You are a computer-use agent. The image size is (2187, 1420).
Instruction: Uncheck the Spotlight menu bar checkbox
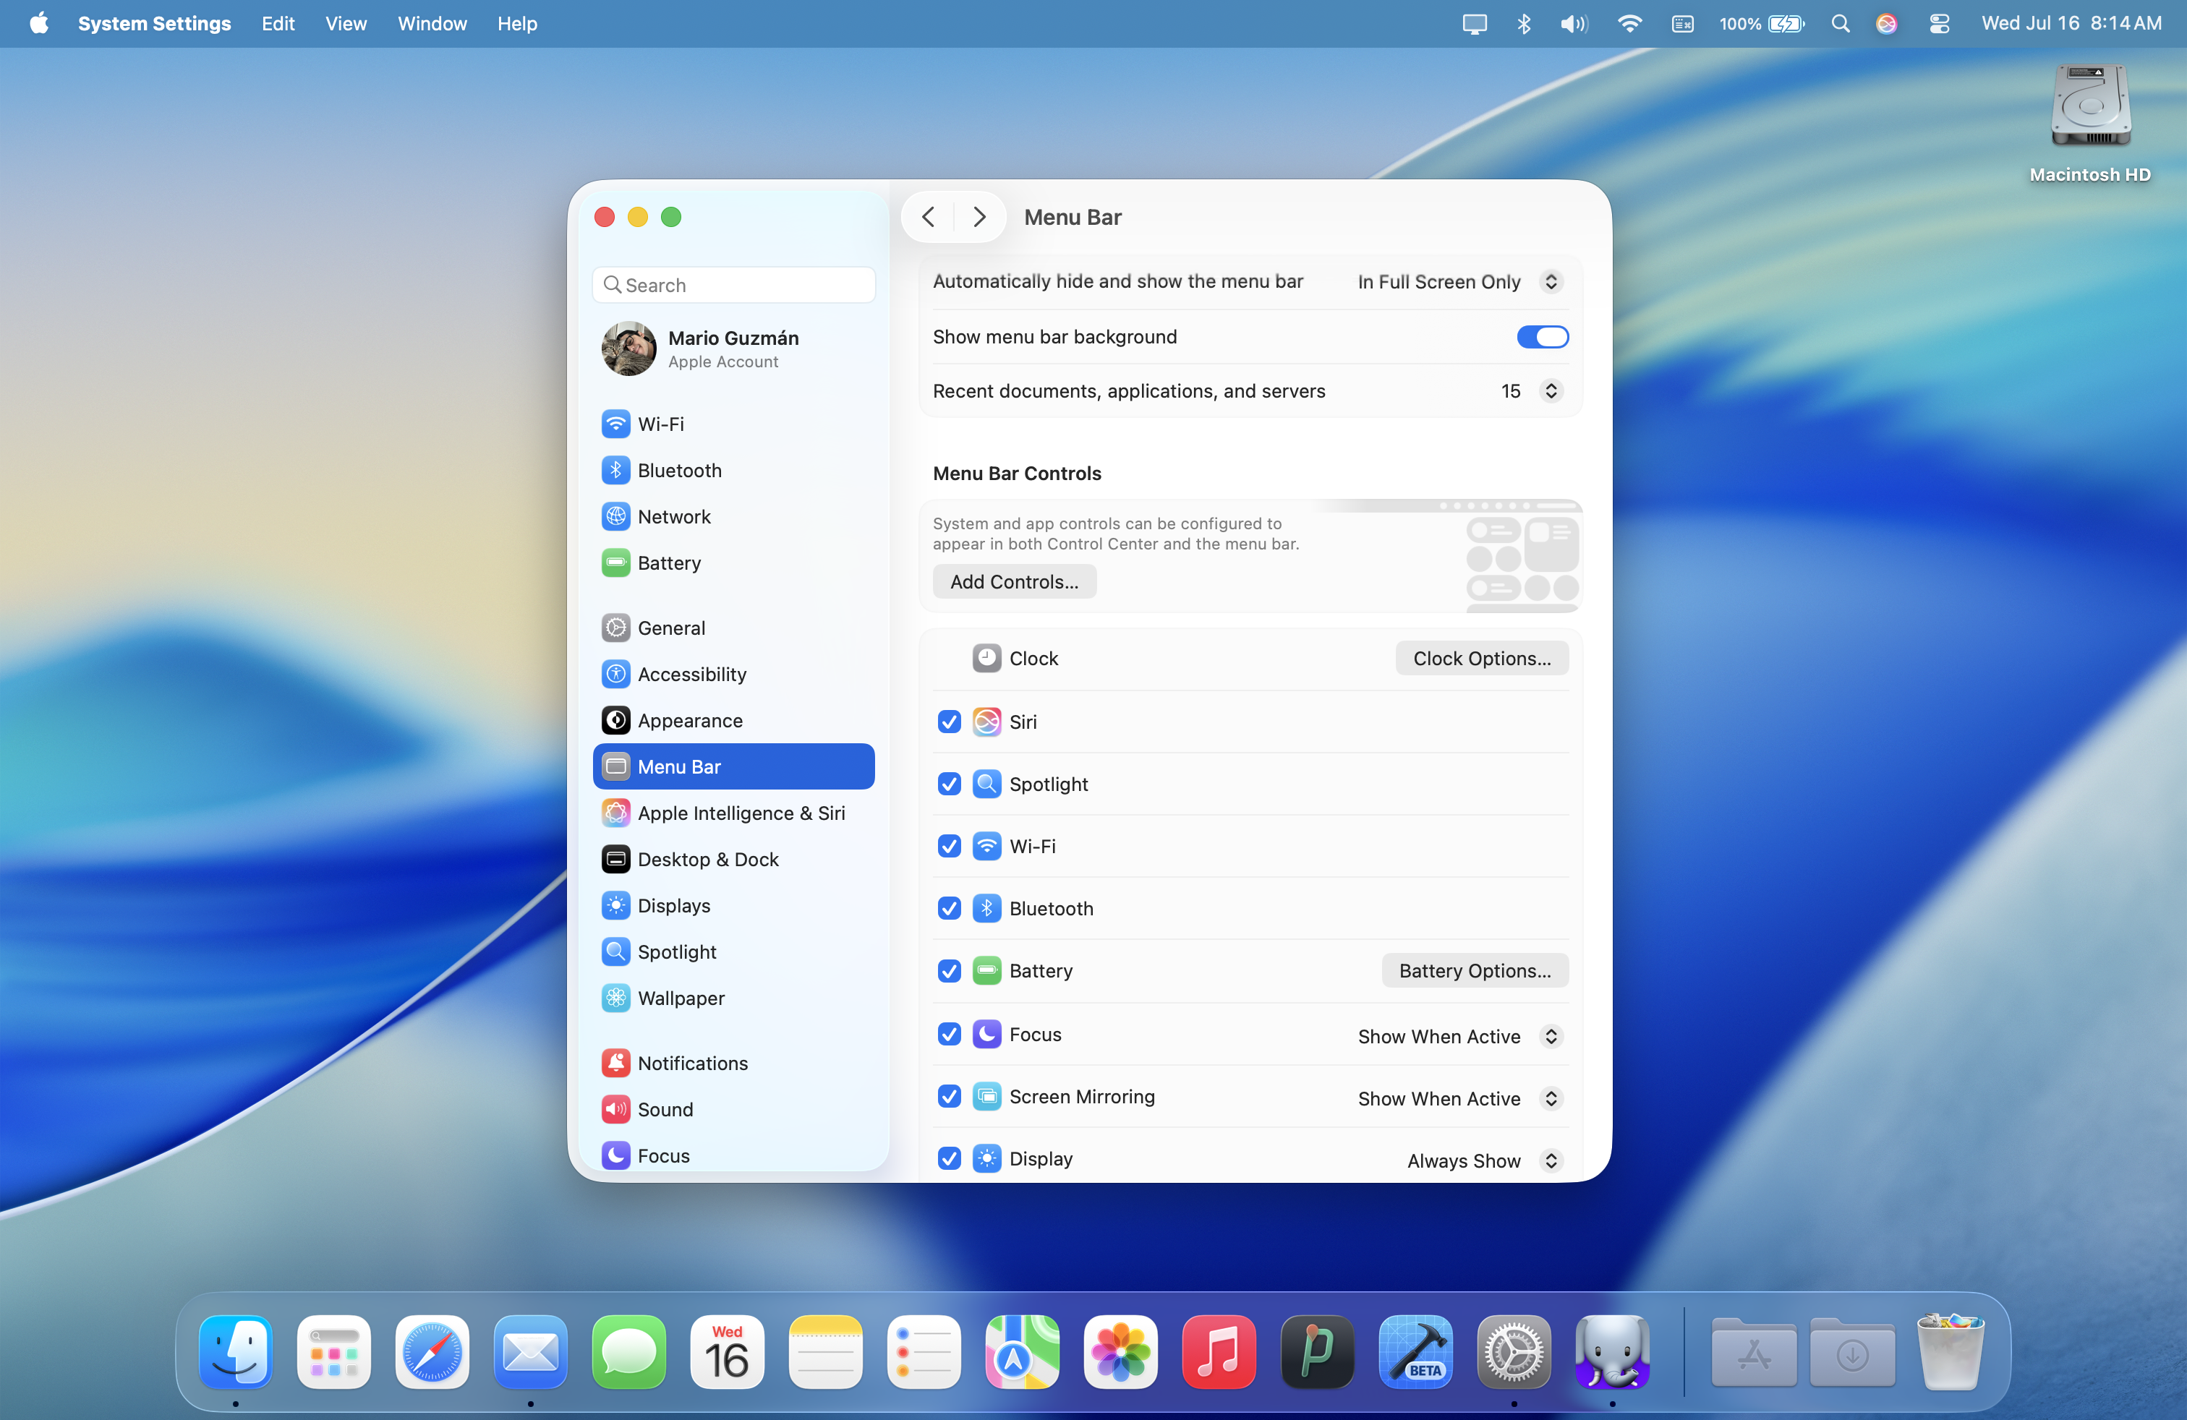coord(950,784)
